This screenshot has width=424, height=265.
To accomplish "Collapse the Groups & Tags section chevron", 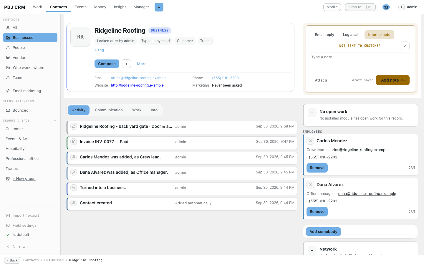I will coord(55,121).
